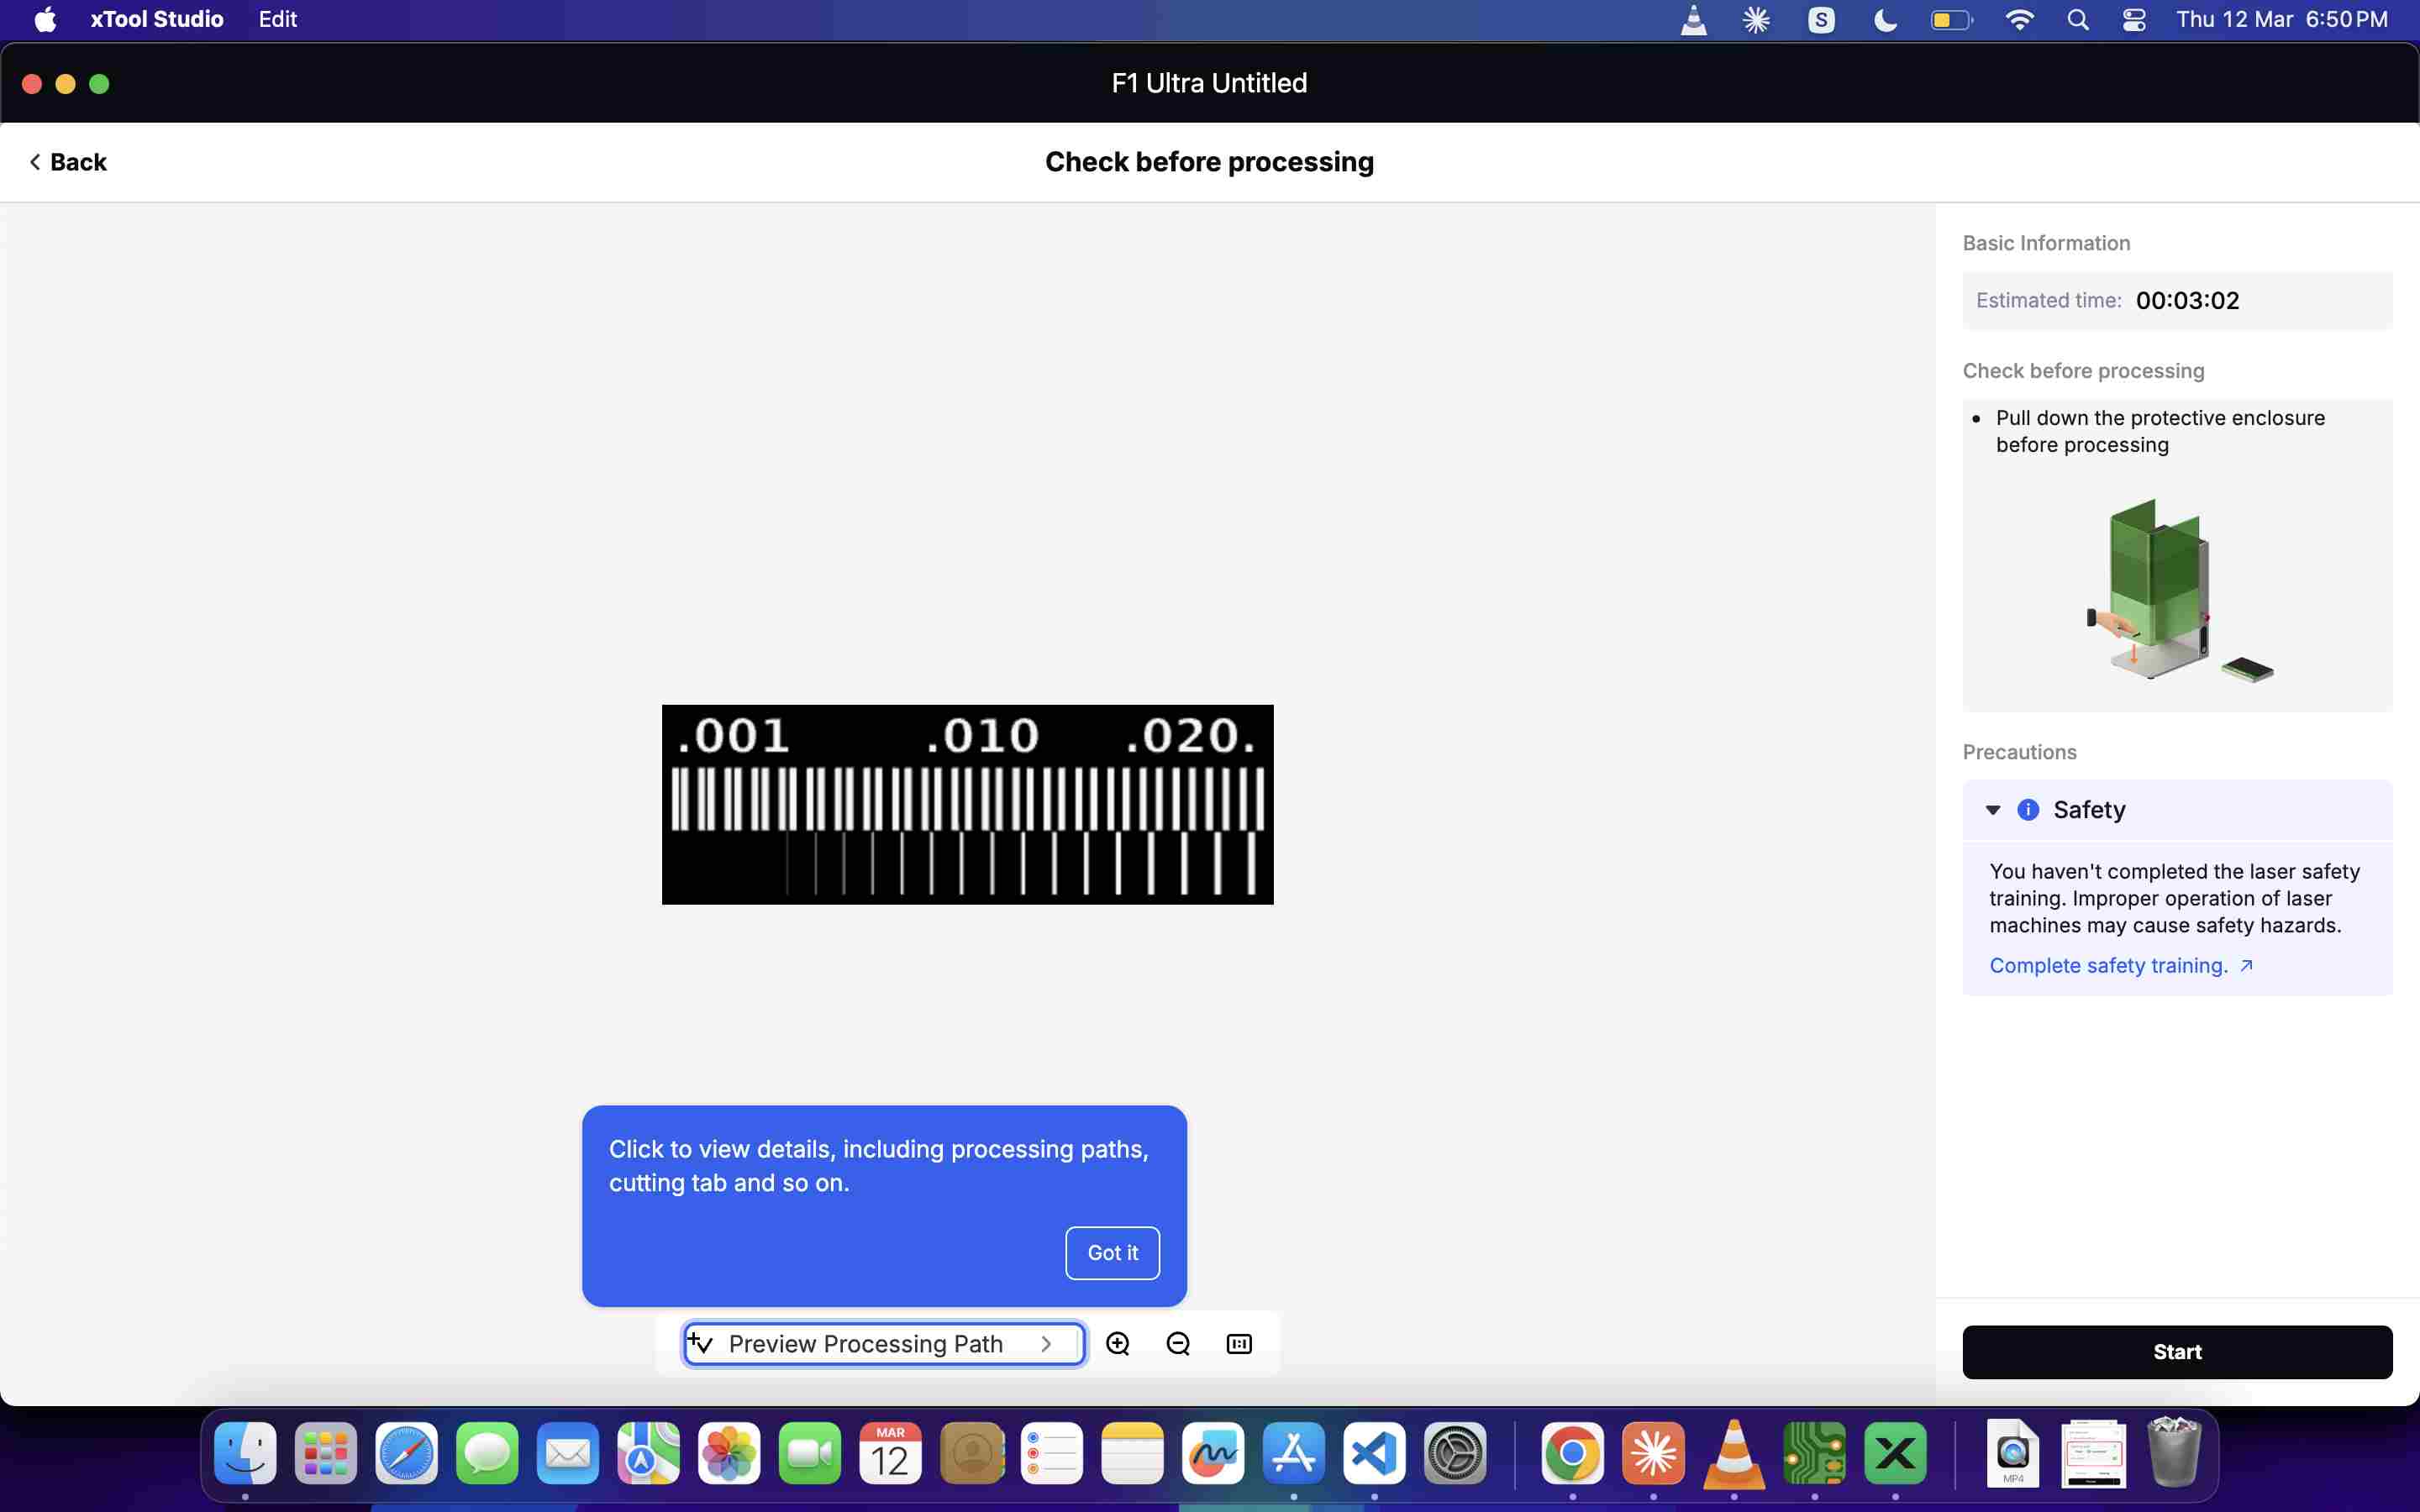The width and height of the screenshot is (2420, 1512).
Task: Toggle Focus mode moon icon in menu bar
Action: 1885,20
